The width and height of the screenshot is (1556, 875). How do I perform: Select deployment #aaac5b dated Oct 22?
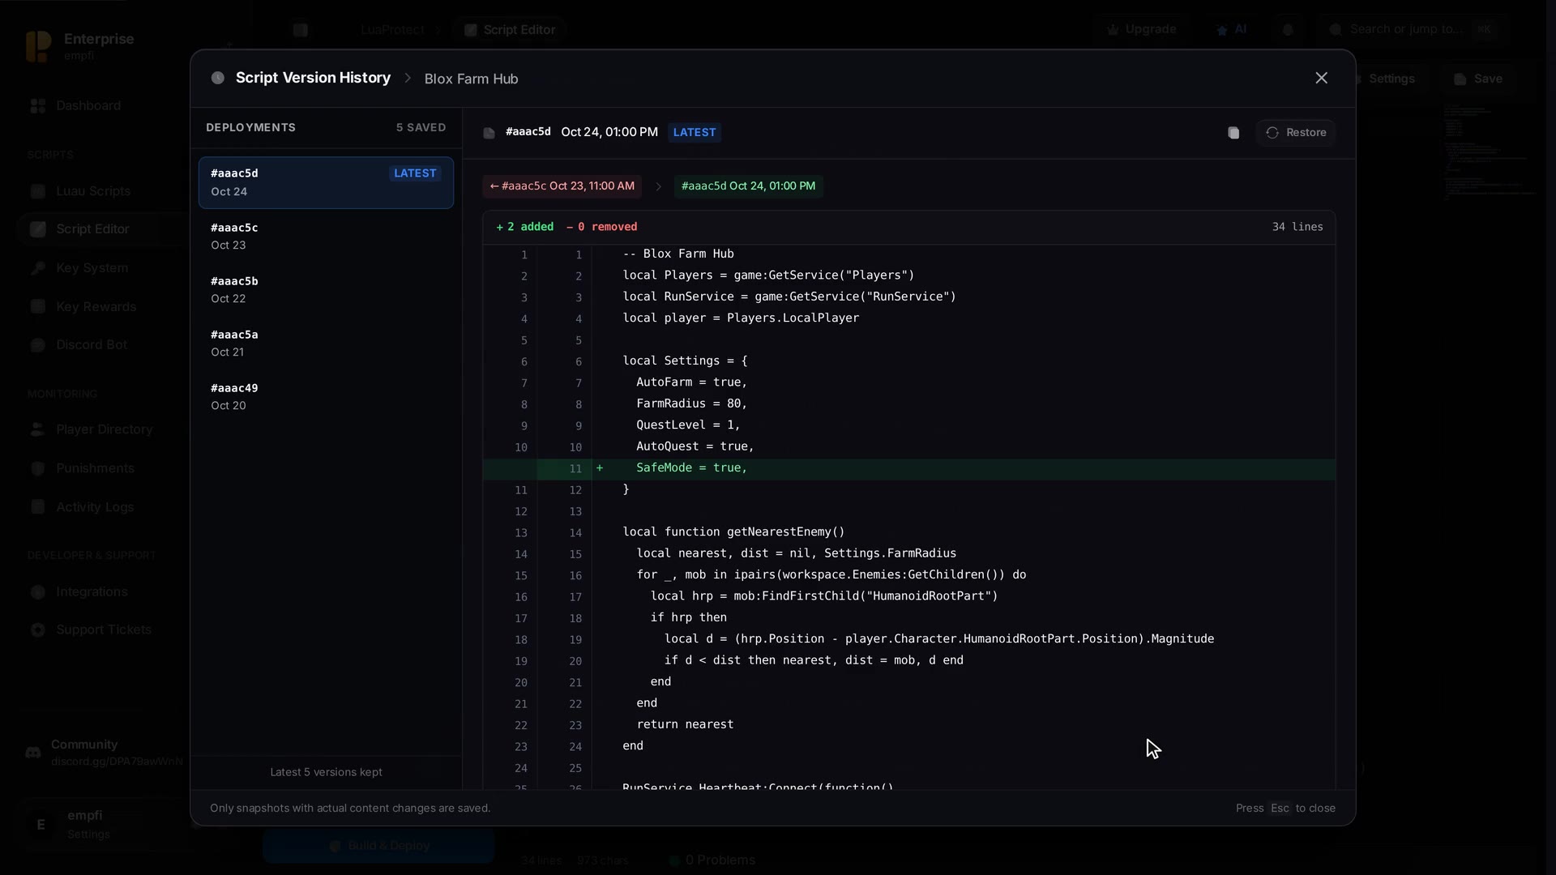coord(326,289)
